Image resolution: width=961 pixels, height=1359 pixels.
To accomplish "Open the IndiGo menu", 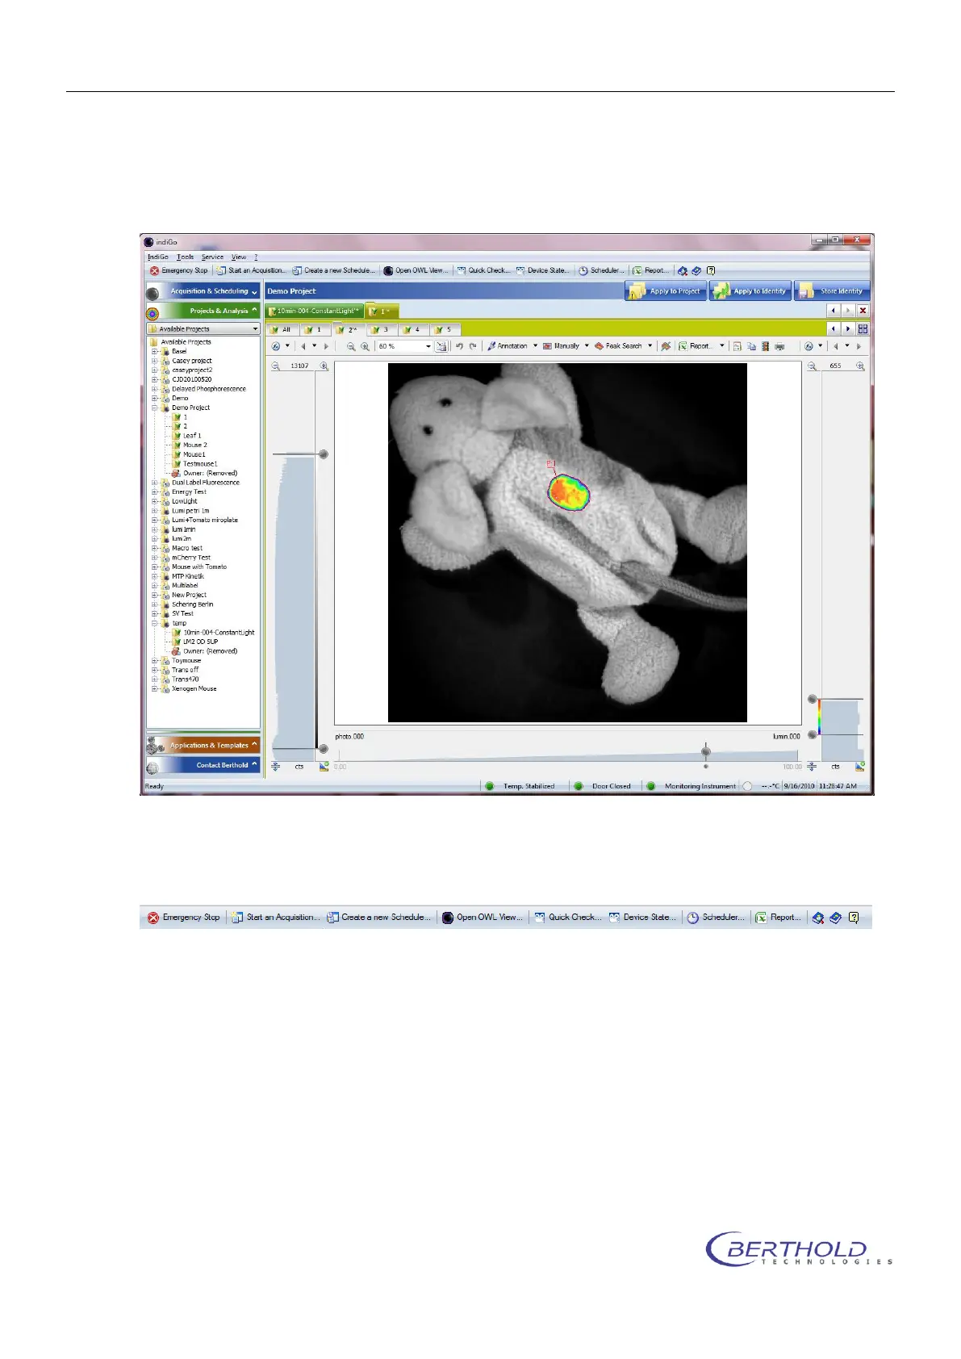I will (158, 257).
